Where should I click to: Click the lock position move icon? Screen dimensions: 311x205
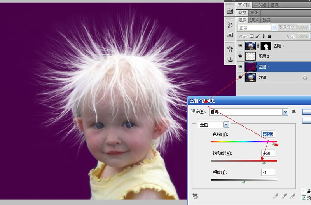pos(264,36)
